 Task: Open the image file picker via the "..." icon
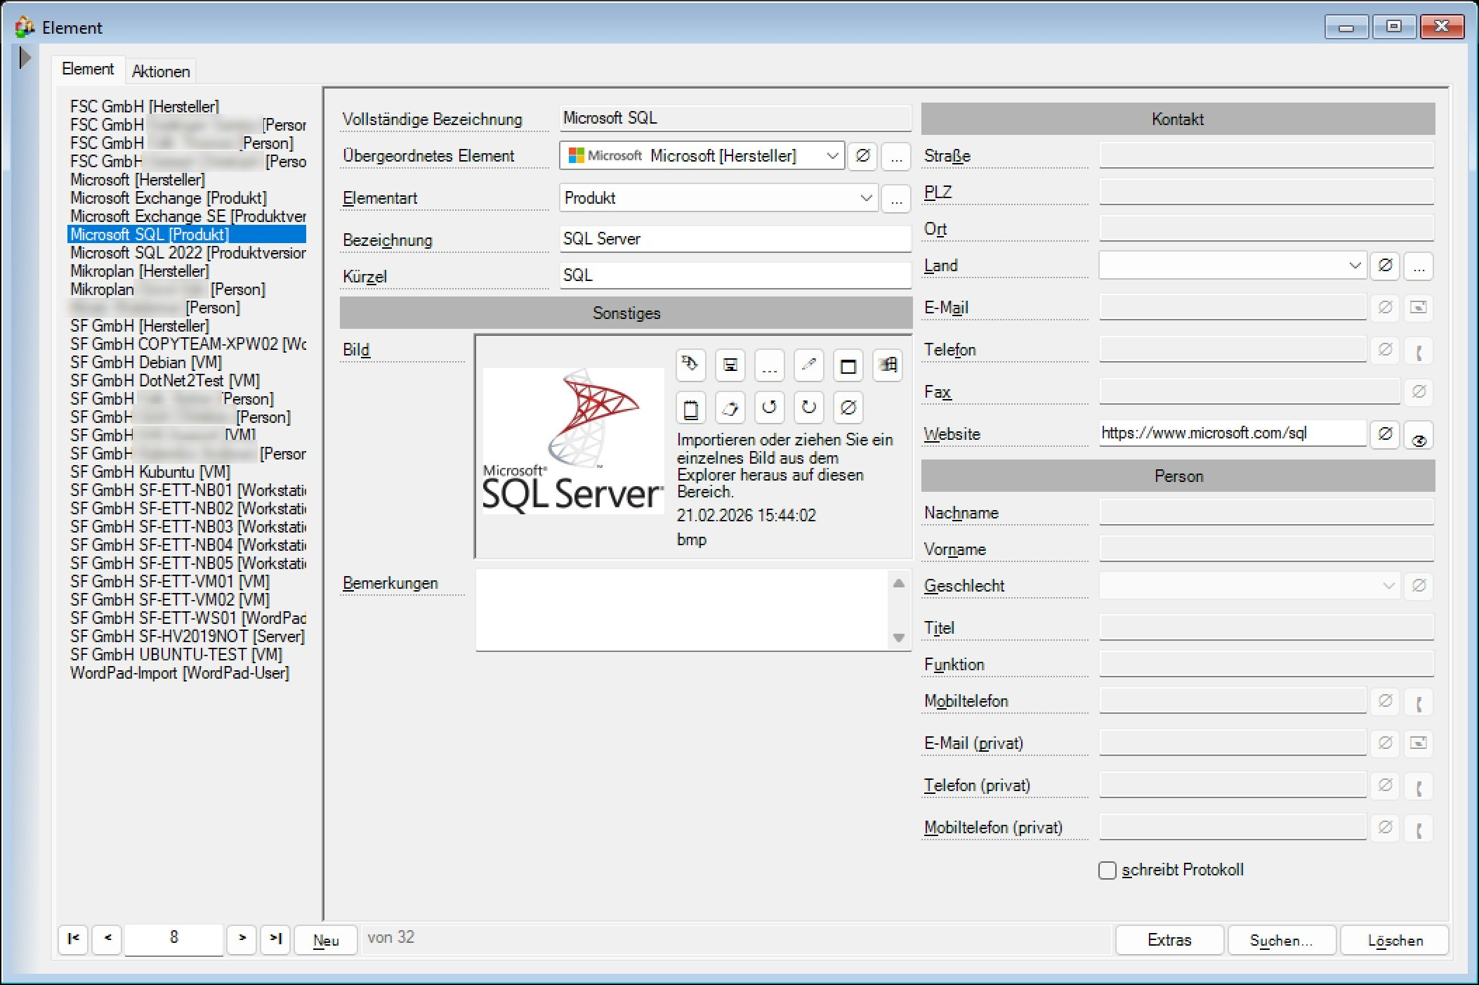click(x=769, y=365)
